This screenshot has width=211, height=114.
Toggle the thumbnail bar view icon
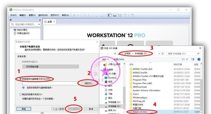(115, 15)
